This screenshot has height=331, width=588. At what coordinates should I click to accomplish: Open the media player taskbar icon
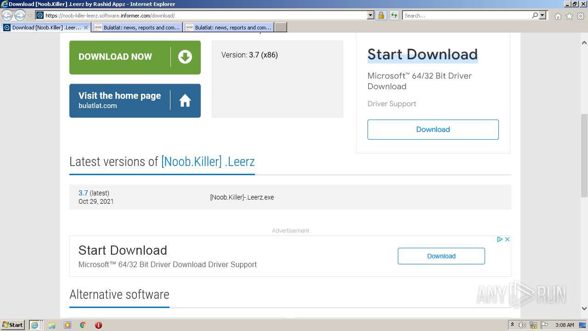pos(68,325)
